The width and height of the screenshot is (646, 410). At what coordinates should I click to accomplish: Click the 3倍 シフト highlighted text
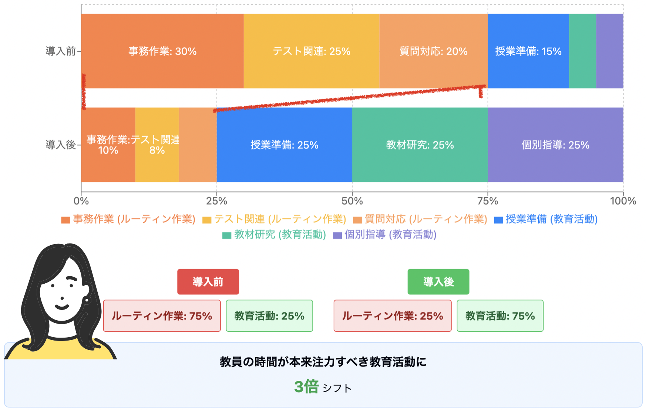323,387
